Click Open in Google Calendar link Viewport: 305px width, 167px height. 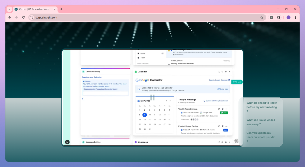pos(219,80)
